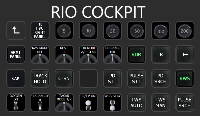Click the back arrow icon
The width and height of the screenshot is (200, 116).
(16, 30)
